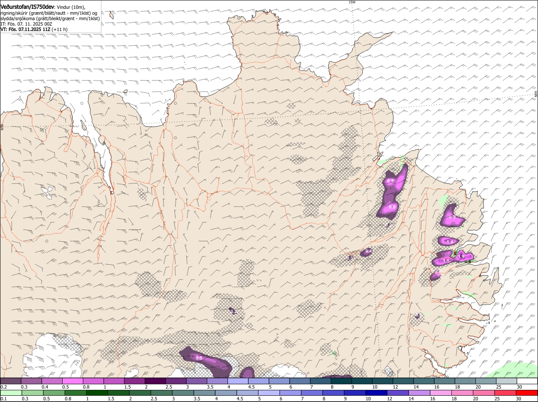The image size is (538, 402).
Task: Select the lower legend swatch between 3 and 3.5
Action: pos(183,393)
